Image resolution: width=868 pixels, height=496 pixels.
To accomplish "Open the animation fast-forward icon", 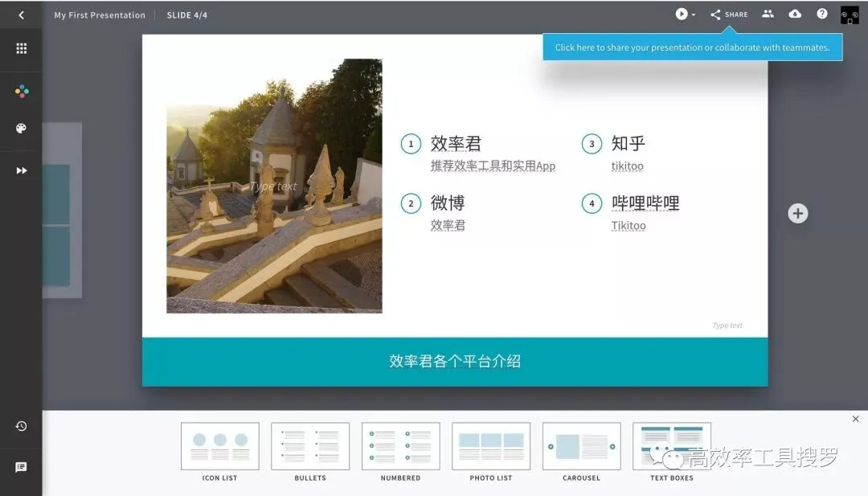I will [21, 170].
